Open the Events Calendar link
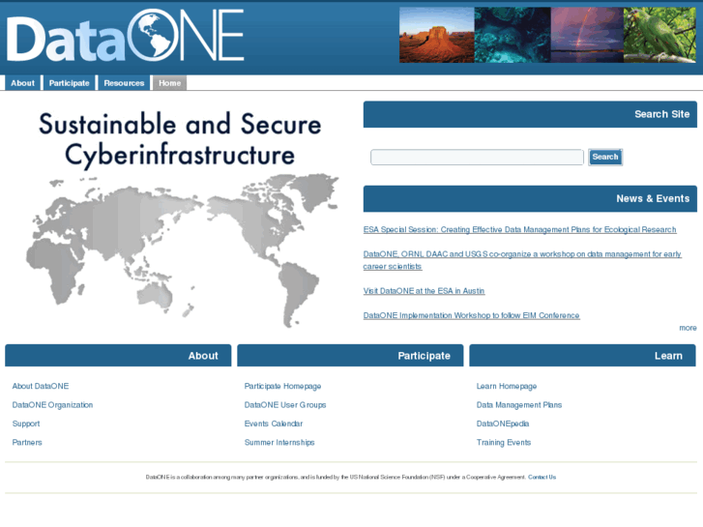 click(274, 424)
